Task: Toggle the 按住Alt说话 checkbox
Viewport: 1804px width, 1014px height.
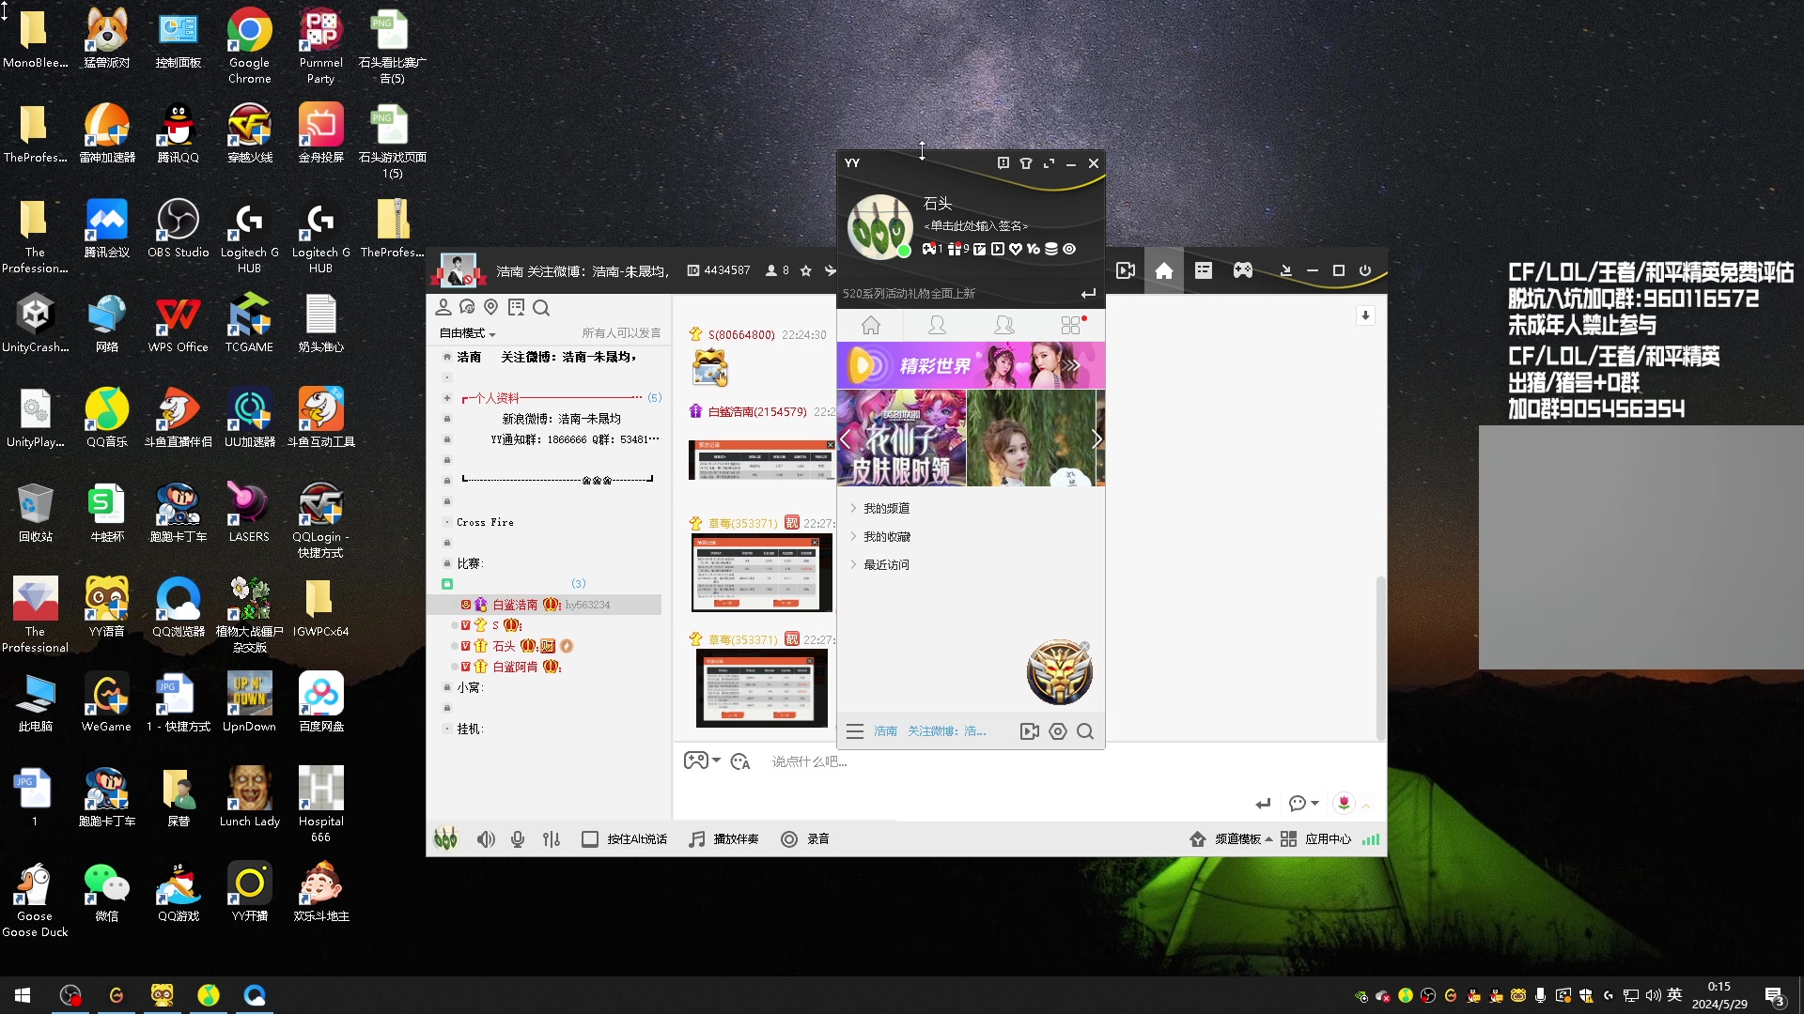Action: click(x=590, y=839)
